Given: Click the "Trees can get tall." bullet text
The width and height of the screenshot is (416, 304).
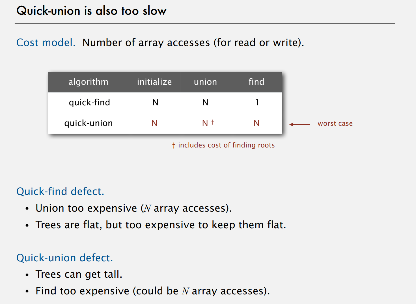Looking at the screenshot, I should click(79, 274).
